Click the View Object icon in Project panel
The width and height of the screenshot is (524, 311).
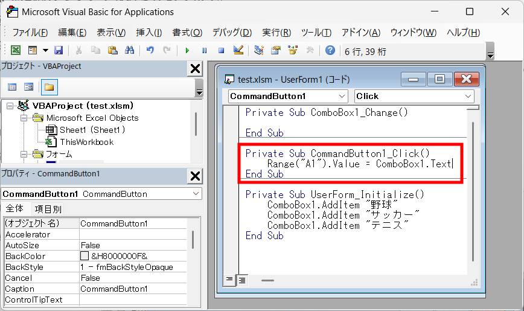pyautogui.click(x=29, y=88)
